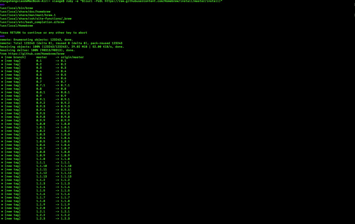Select the /usr/local/bin/brew path line

pyautogui.click(x=16, y=8)
